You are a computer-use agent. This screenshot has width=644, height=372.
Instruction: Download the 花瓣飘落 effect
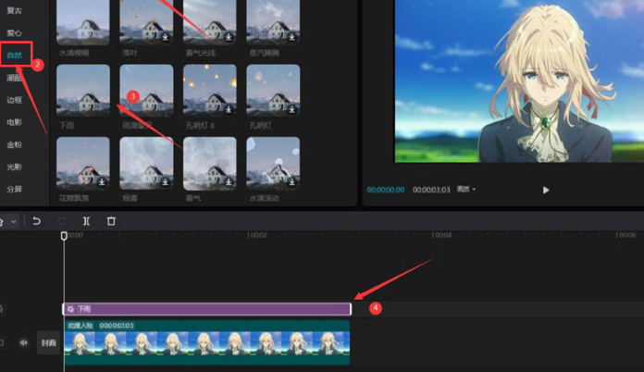pos(102,181)
